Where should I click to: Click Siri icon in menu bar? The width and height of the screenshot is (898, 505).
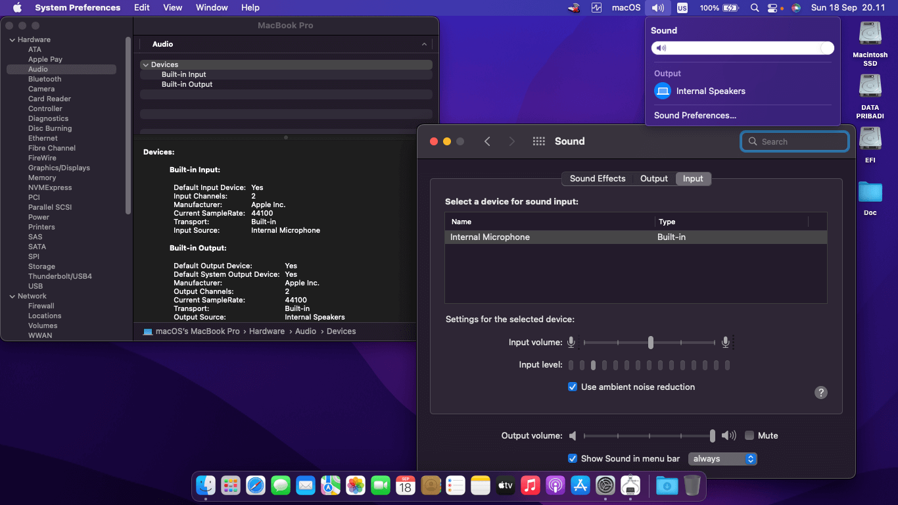[x=796, y=8]
